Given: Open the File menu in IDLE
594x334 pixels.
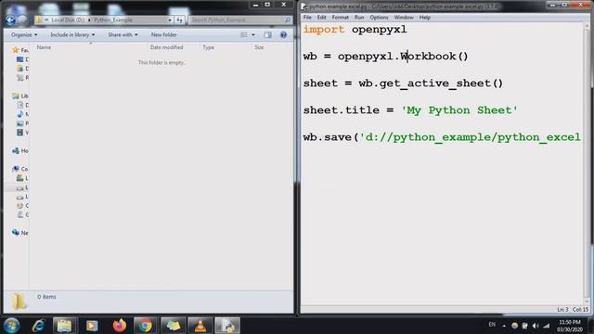Looking at the screenshot, I should coord(307,18).
